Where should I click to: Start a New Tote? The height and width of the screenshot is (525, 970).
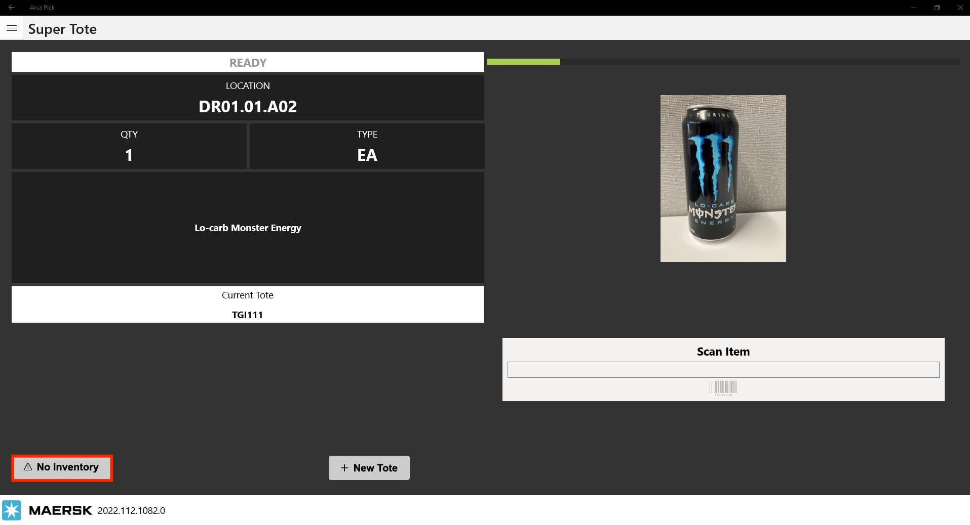[369, 468]
